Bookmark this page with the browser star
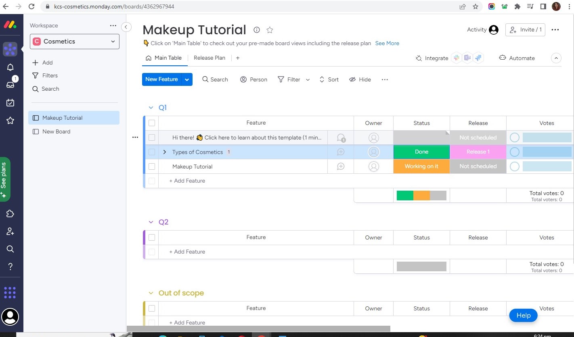Screen dimensions: 574x337 (x=476, y=6)
